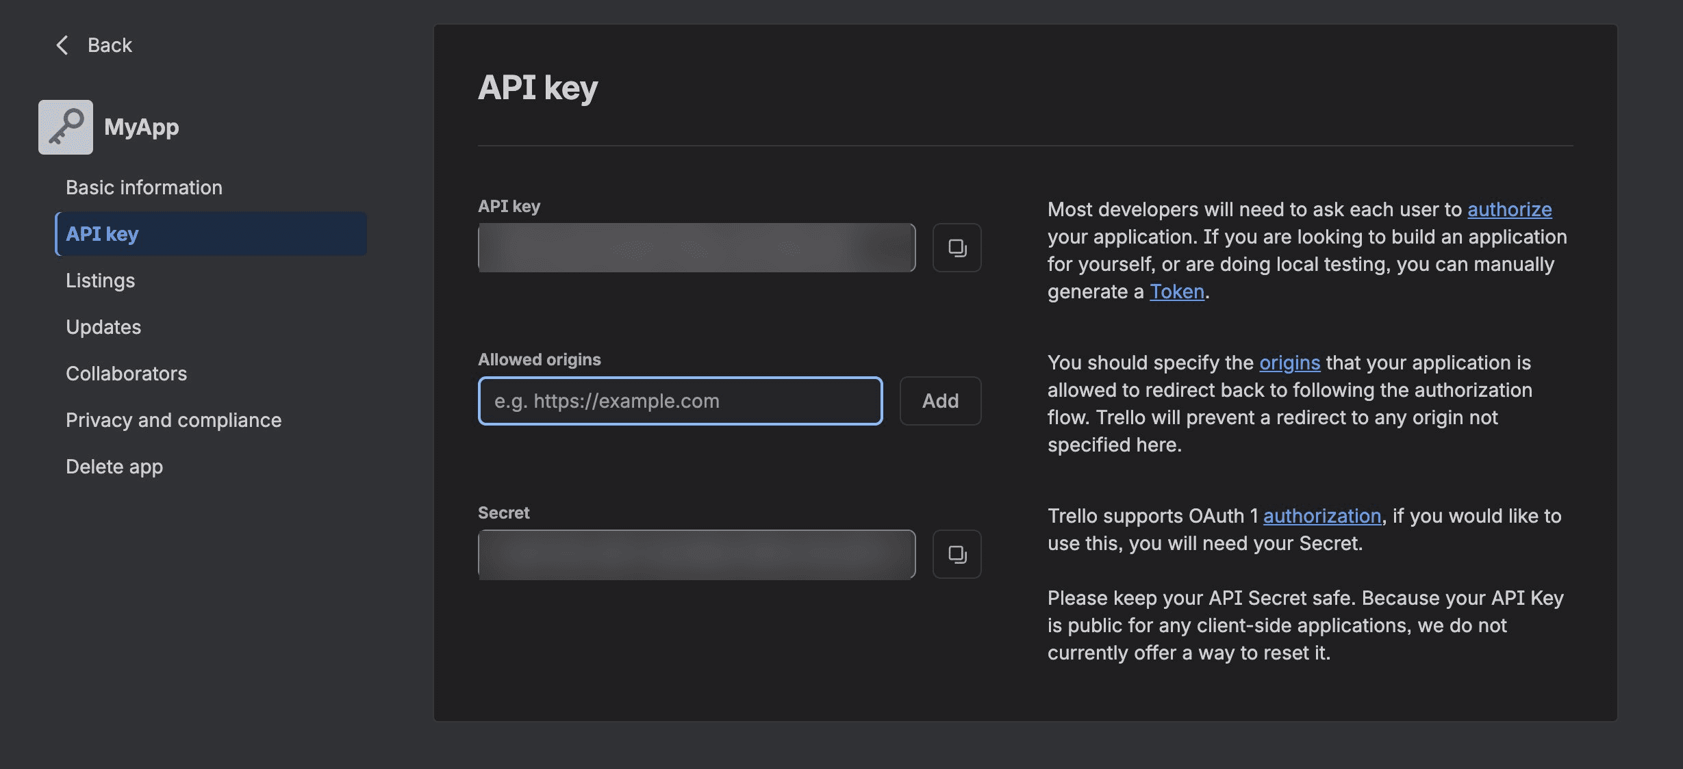The image size is (1683, 769).
Task: Click the back chevron arrow icon
Action: click(x=62, y=45)
